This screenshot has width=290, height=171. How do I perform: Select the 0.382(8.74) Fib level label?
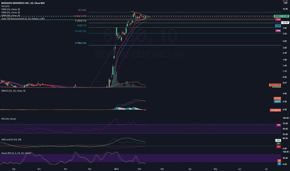tap(81, 21)
